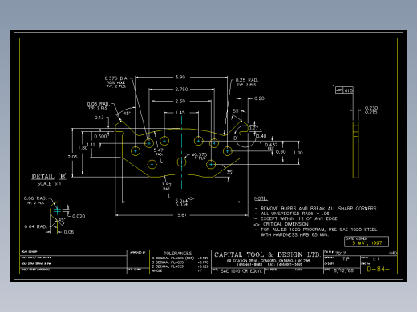Select the 0.04 RAD. callout
The image size is (417, 312).
coord(35,227)
